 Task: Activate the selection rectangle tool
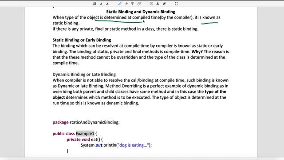(x=177, y=4)
